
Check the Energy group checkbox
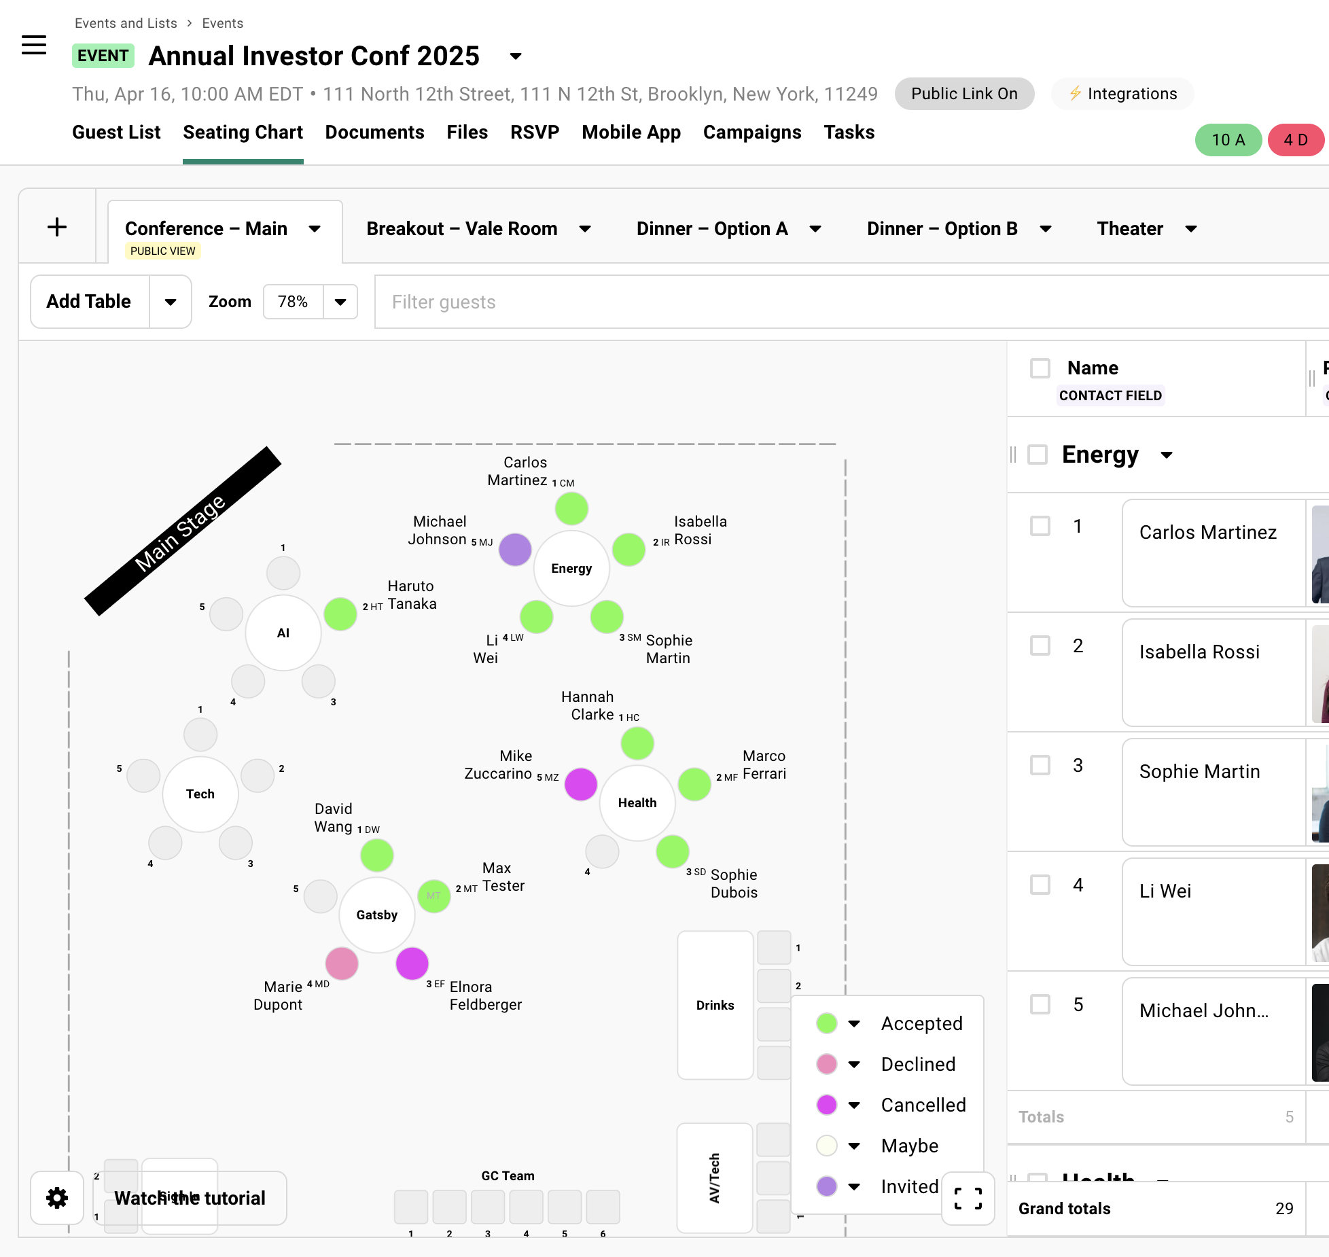pos(1038,455)
